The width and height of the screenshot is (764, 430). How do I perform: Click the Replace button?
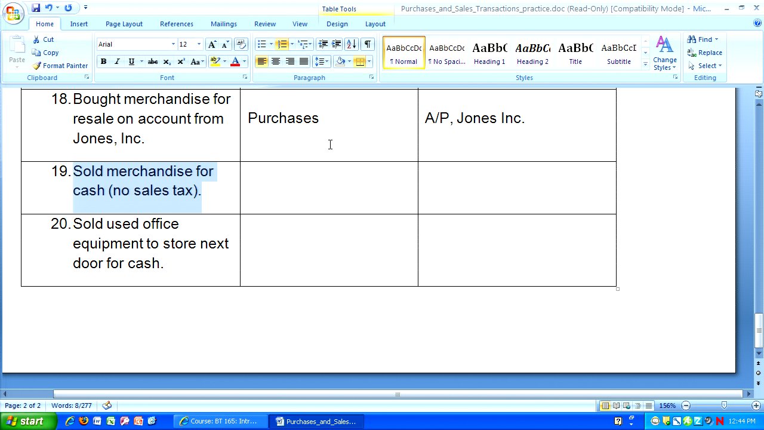pyautogui.click(x=705, y=53)
